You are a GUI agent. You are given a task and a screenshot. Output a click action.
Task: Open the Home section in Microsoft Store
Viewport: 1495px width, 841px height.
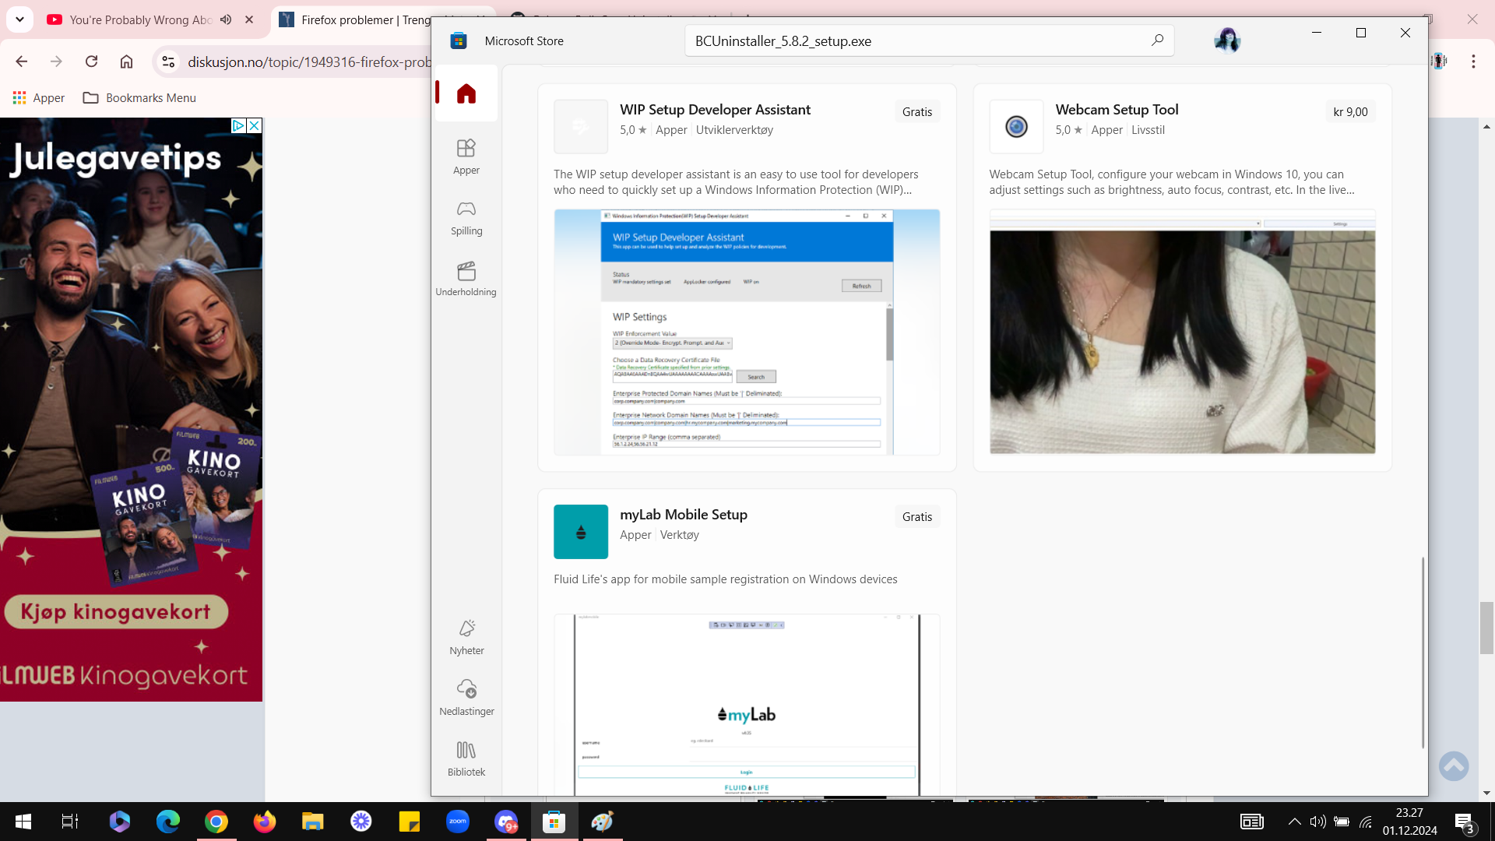(466, 93)
